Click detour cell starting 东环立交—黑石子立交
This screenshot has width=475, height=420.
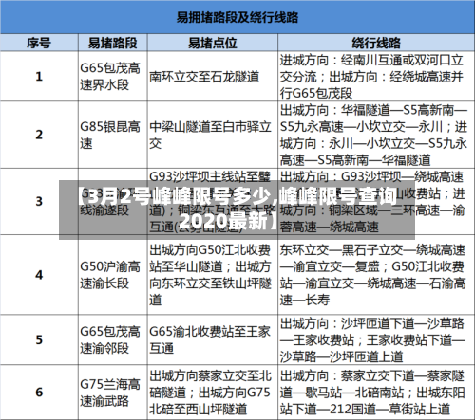[x=376, y=275]
